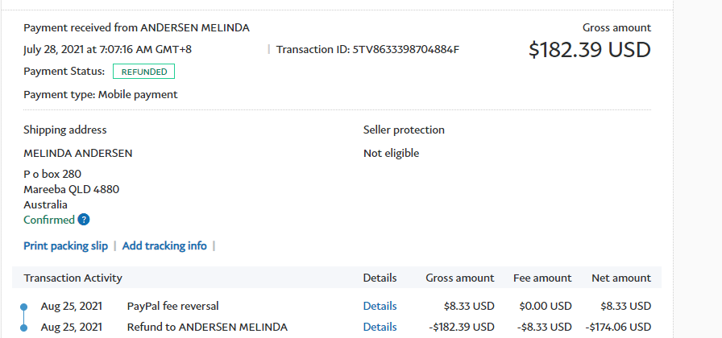Click the Mobile payment type text

[138, 95]
